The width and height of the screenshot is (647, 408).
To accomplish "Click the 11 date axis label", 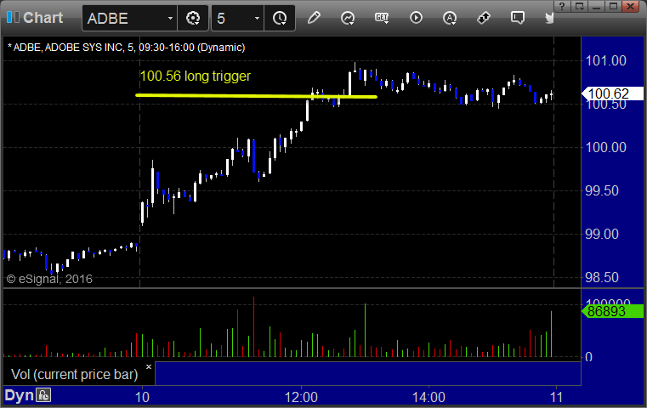I will click(556, 397).
